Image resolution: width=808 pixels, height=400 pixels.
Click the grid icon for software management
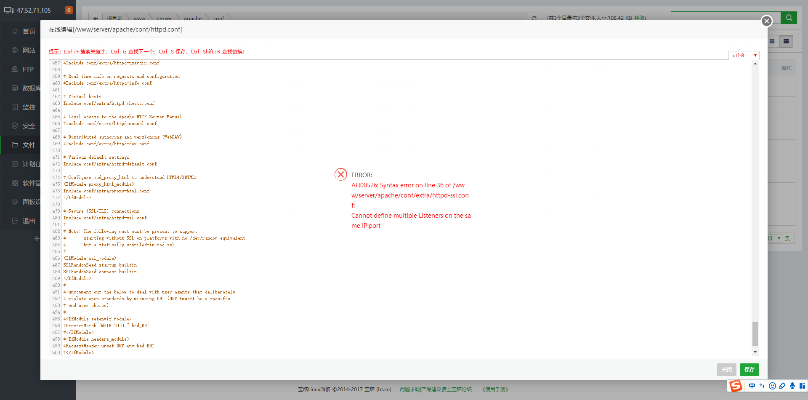15,183
